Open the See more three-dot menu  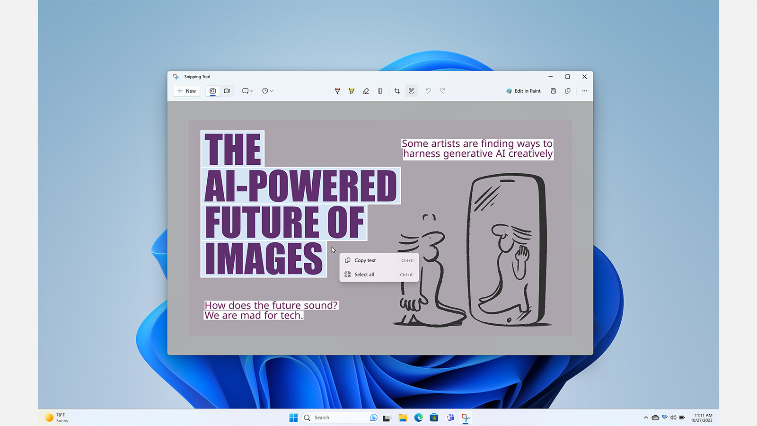(584, 91)
